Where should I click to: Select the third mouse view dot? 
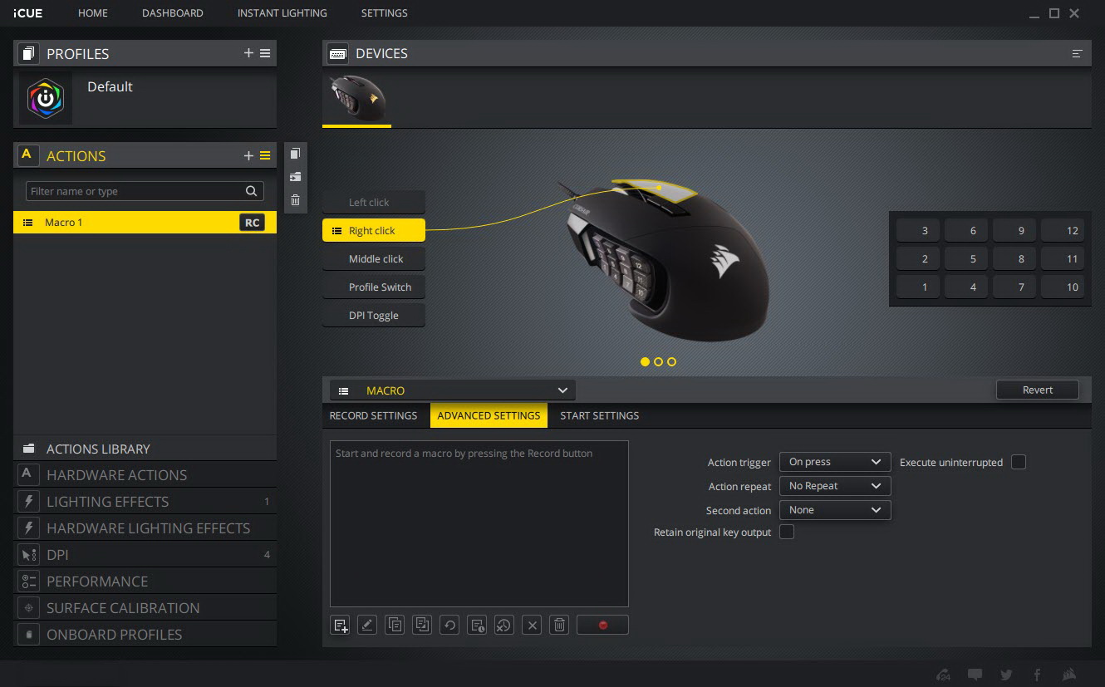[671, 361]
